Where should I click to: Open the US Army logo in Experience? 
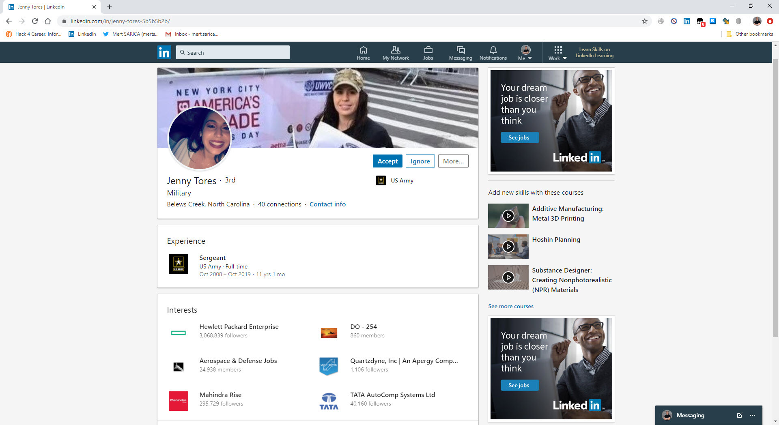click(179, 264)
